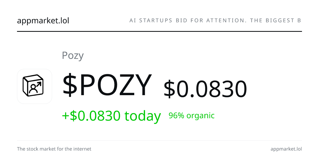The image size is (319, 167).
Task: Click the tagline 'The stock market for the internet'
Action: [x=54, y=149]
